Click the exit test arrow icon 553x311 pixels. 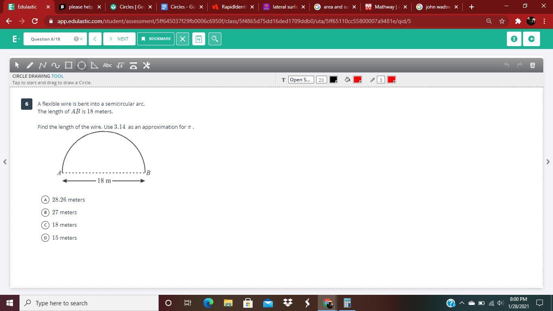(532, 39)
